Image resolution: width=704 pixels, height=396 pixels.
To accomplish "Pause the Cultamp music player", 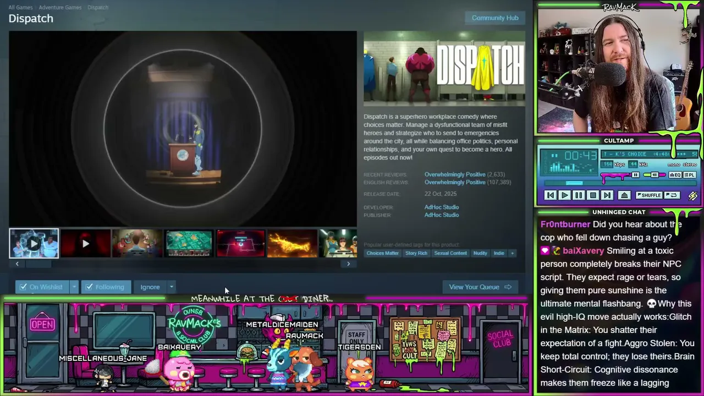I will coord(579,195).
